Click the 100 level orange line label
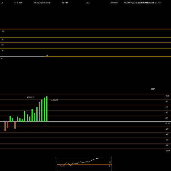The image size is (171, 171). [x=3, y=31]
